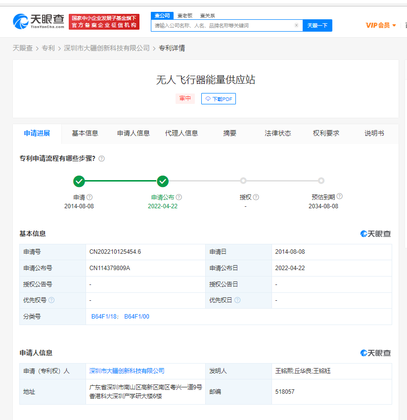Viewport: 407px width, 420px height.
Task: Expand the VIP会员 dropdown menu
Action: (x=381, y=25)
